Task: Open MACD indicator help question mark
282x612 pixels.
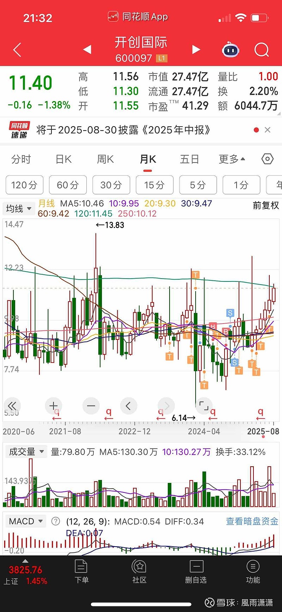Action: (x=56, y=521)
